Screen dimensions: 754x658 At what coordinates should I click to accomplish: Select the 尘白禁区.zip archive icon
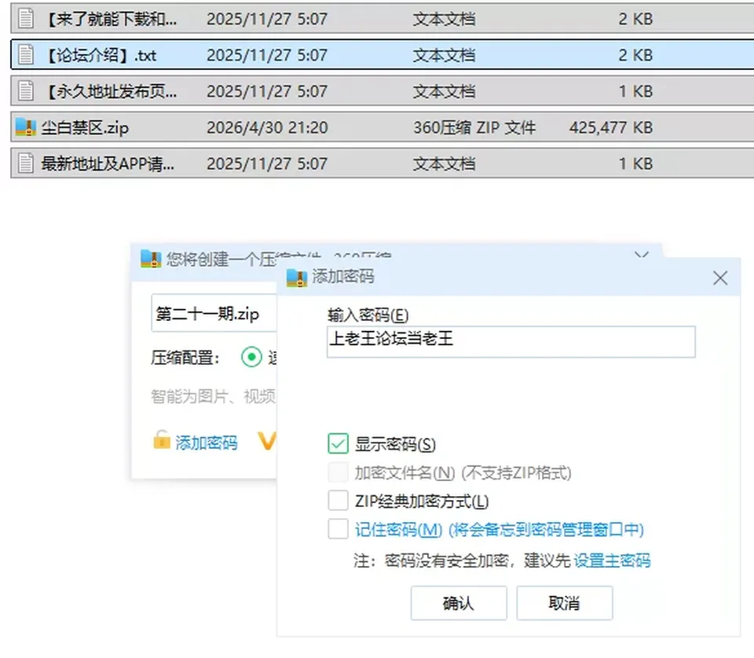[26, 127]
